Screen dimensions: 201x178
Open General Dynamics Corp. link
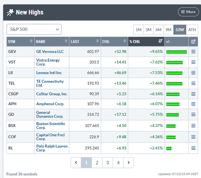[50, 115]
